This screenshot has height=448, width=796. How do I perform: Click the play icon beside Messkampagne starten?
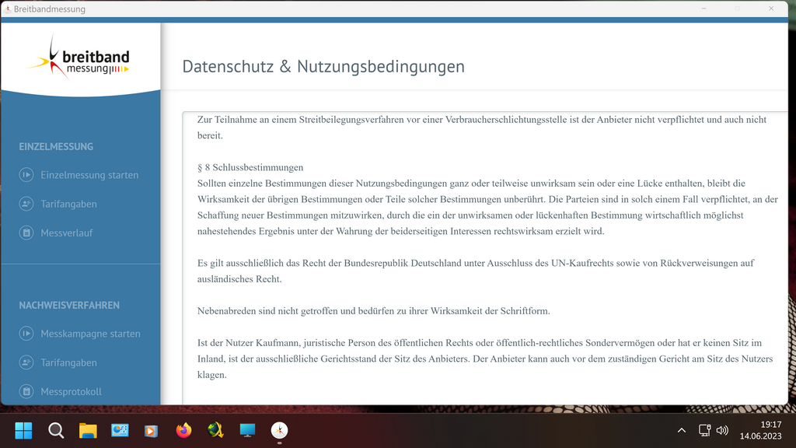(26, 333)
